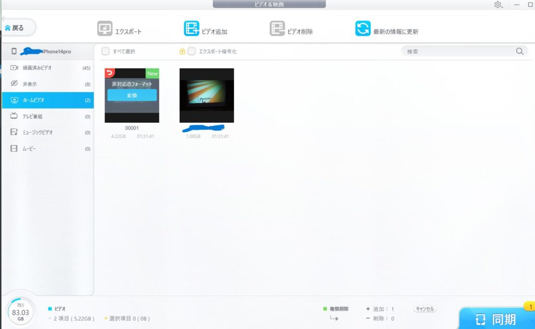Click the 2 項目 (5.22GB) status text

[74, 319]
